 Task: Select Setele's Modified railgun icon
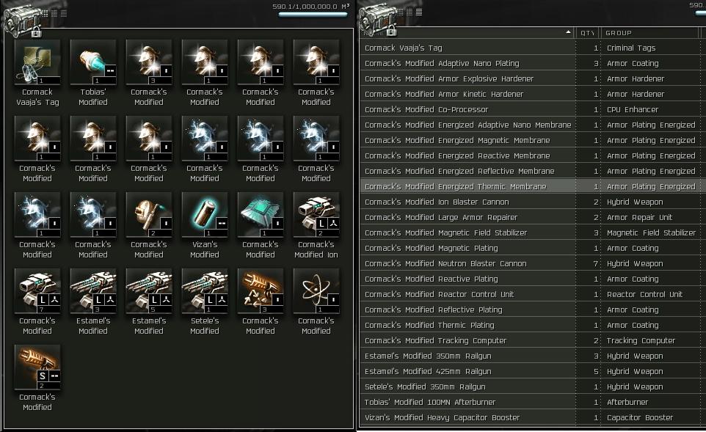click(205, 291)
